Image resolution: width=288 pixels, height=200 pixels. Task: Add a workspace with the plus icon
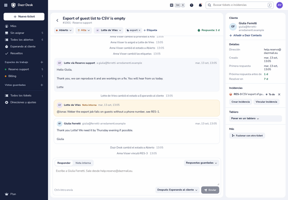pos(42,62)
